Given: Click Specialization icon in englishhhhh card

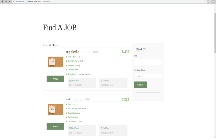Looking at the screenshot, I should coord(67,70).
